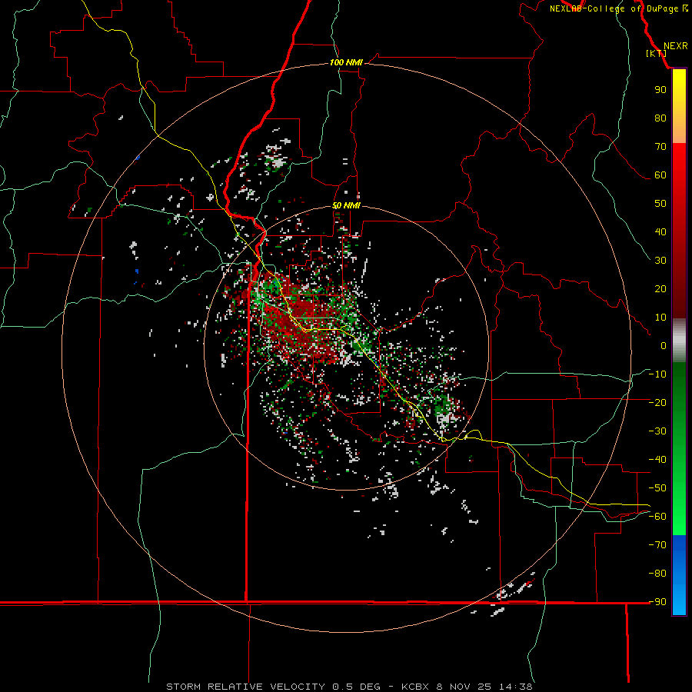Image resolution: width=692 pixels, height=692 pixels.
Task: Click the -80 value on the velocity scale
Action: [x=657, y=574]
